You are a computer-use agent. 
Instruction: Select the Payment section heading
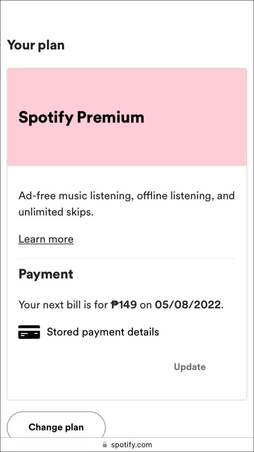tap(46, 274)
